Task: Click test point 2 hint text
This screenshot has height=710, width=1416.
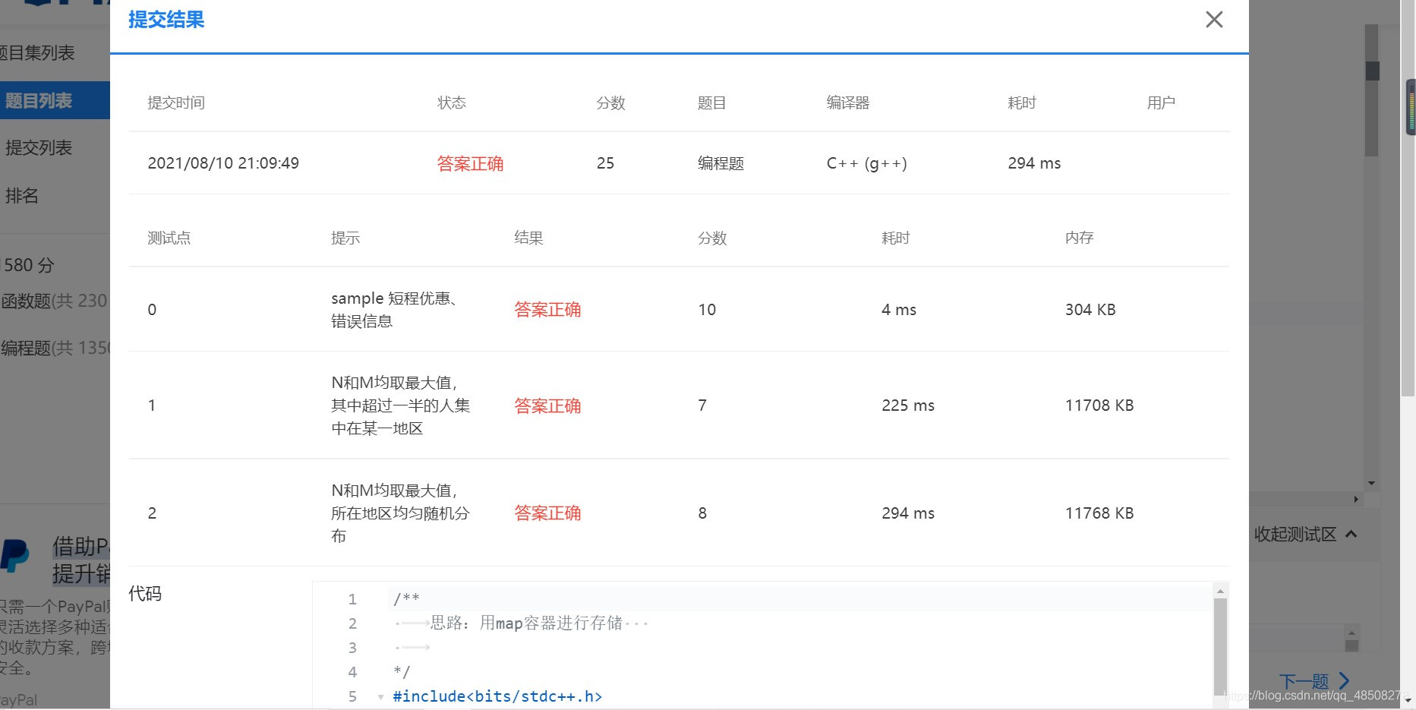Action: 400,513
